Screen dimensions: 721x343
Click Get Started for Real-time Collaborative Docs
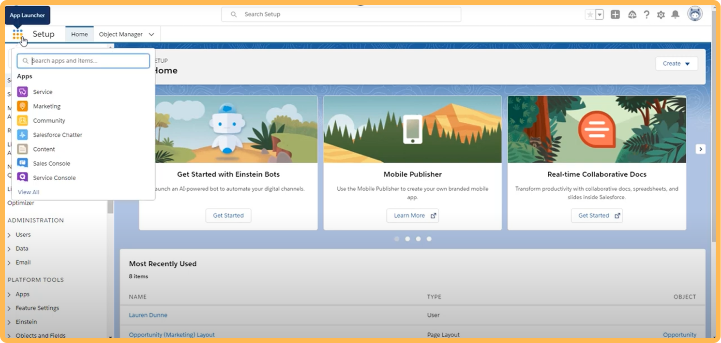click(x=597, y=215)
